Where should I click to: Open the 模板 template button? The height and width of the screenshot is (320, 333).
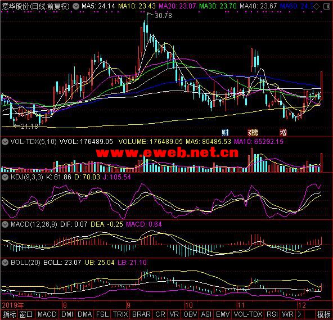(323, 314)
